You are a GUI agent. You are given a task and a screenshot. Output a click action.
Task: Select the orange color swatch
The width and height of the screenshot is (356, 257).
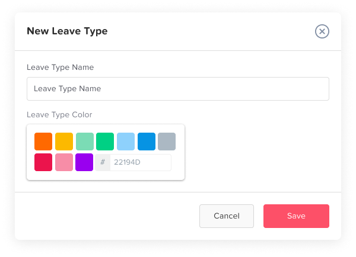pyautogui.click(x=43, y=142)
